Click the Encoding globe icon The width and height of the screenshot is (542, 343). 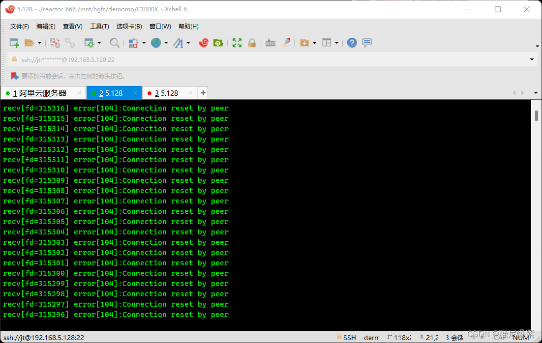(x=156, y=43)
